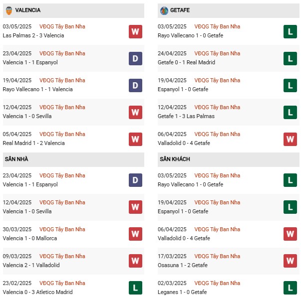Click L badge for Valencia 0-3 Atletico Madrid

click(135, 288)
